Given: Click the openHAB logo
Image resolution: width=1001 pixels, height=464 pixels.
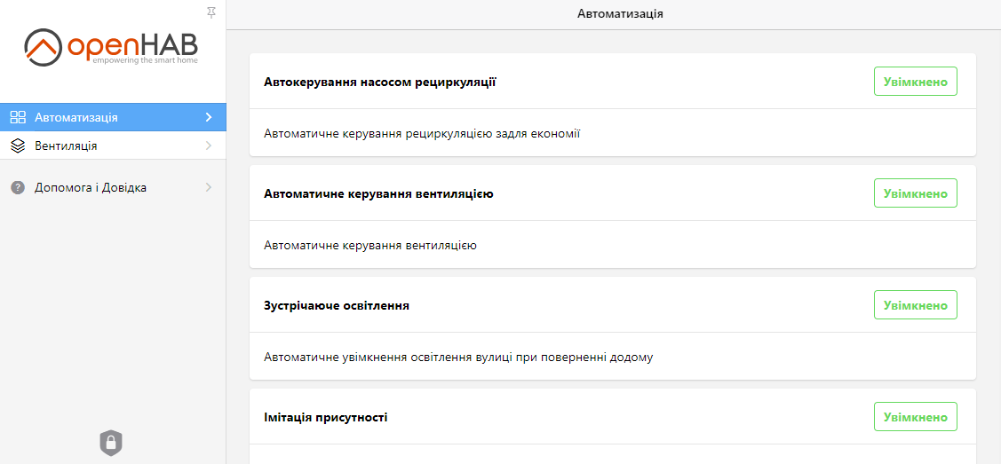Looking at the screenshot, I should pyautogui.click(x=112, y=47).
